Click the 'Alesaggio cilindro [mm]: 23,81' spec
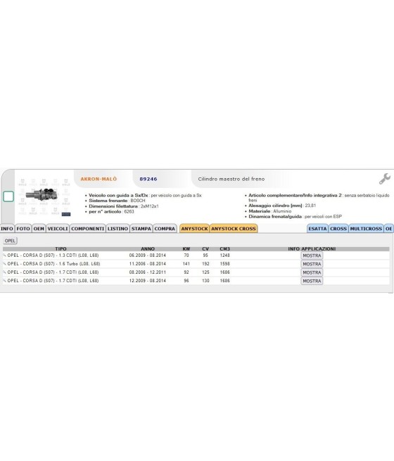The image size is (394, 461). [x=282, y=206]
